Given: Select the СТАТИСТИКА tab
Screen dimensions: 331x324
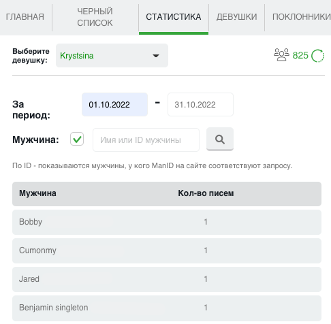Looking at the screenshot, I should pos(174,17).
